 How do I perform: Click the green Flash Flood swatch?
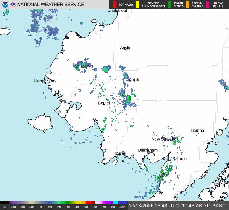point(169,5)
